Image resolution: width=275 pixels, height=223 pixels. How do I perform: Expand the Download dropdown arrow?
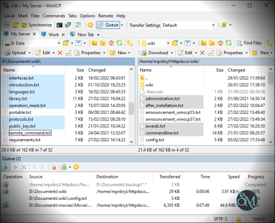click(x=172, y=53)
